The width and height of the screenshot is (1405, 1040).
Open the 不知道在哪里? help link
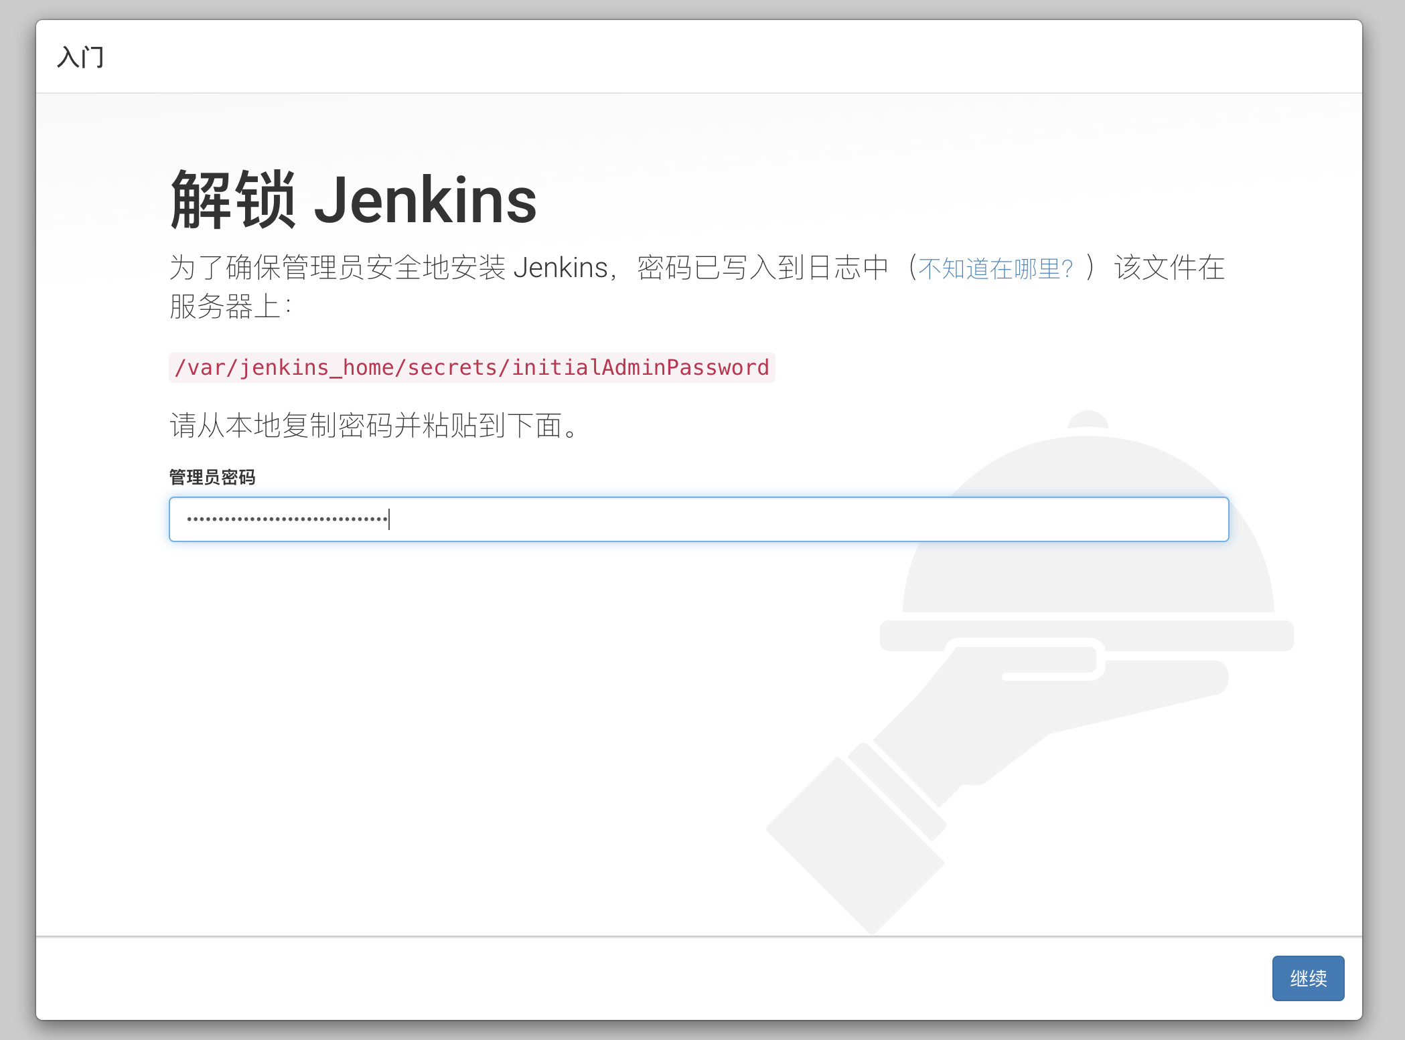995,268
